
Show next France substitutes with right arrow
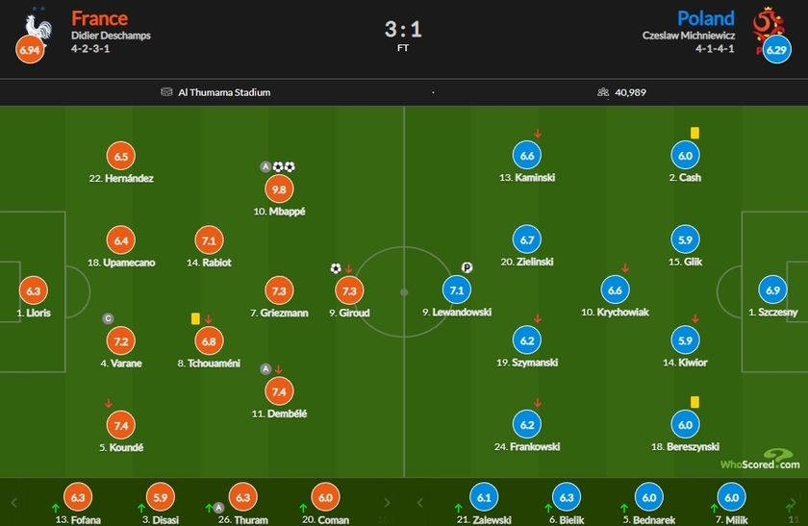coord(388,502)
